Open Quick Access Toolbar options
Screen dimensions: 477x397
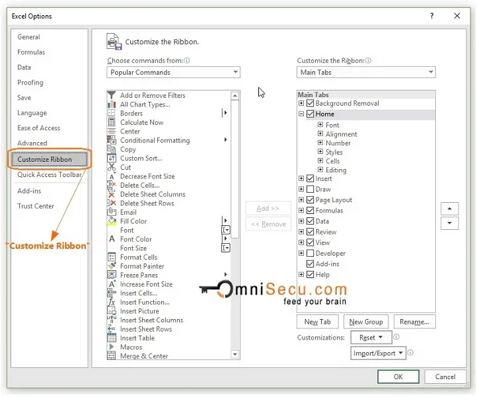click(50, 174)
